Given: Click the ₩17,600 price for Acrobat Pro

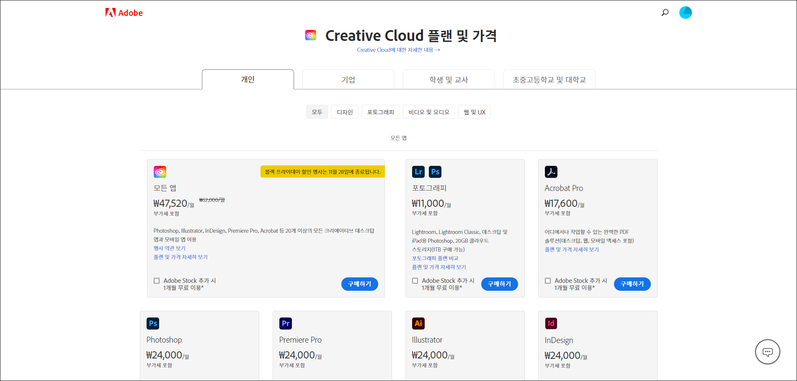Looking at the screenshot, I should coord(565,204).
